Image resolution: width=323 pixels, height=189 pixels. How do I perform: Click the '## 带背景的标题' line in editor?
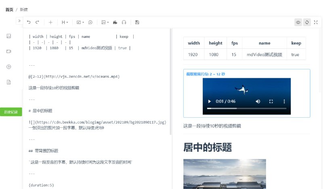43,151
